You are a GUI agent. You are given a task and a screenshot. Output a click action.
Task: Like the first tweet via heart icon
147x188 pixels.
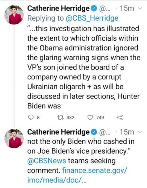[x=90, y=118]
